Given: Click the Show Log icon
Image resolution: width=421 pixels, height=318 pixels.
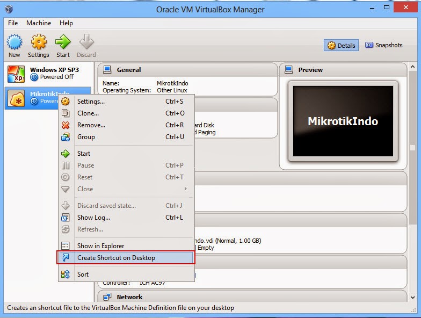Looking at the screenshot, I should click(66, 218).
